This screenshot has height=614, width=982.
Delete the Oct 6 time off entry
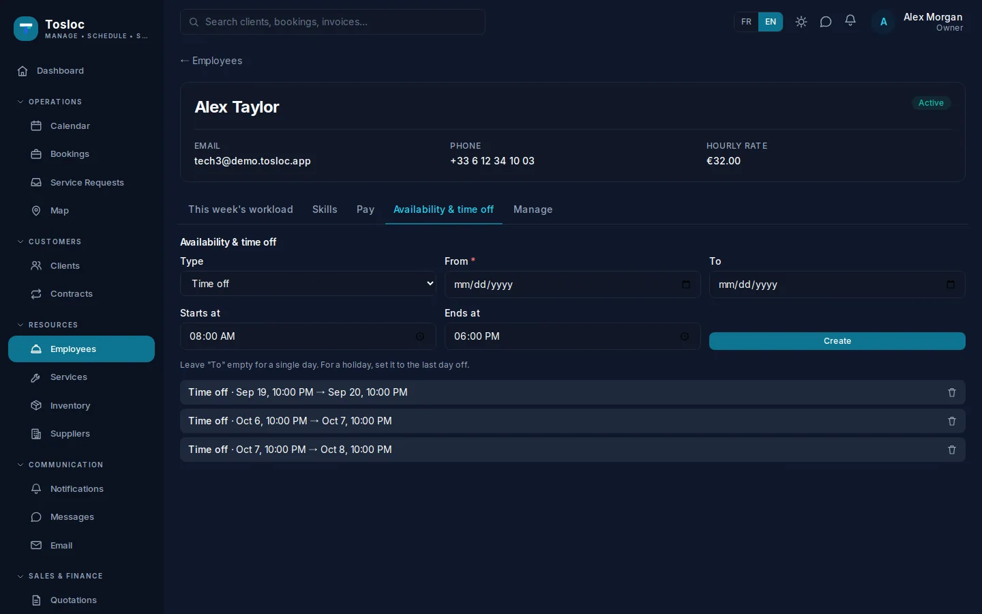[952, 421]
